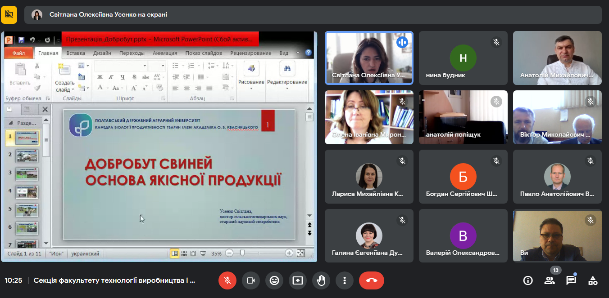Click the Redo icon in PowerPoint's quick access toolbar
This screenshot has width=609, height=298.
47,40
